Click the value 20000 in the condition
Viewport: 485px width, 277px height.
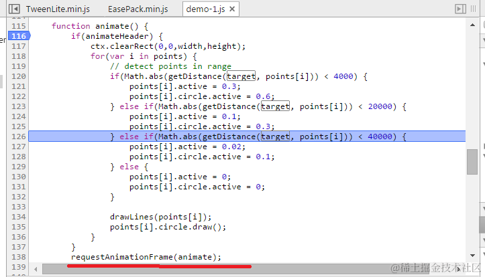pyautogui.click(x=380, y=106)
